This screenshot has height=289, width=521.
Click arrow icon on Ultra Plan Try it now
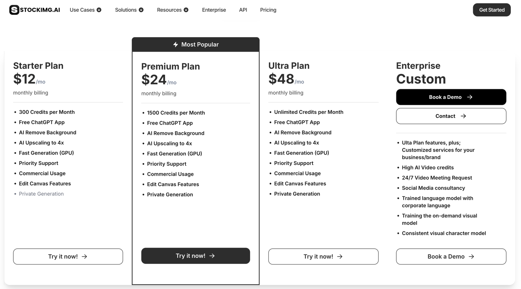(x=340, y=256)
